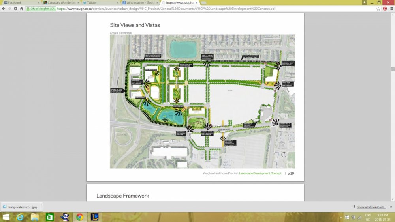Open File Explorer from the taskbar
Screen dimensions: 395x222
click(35, 217)
